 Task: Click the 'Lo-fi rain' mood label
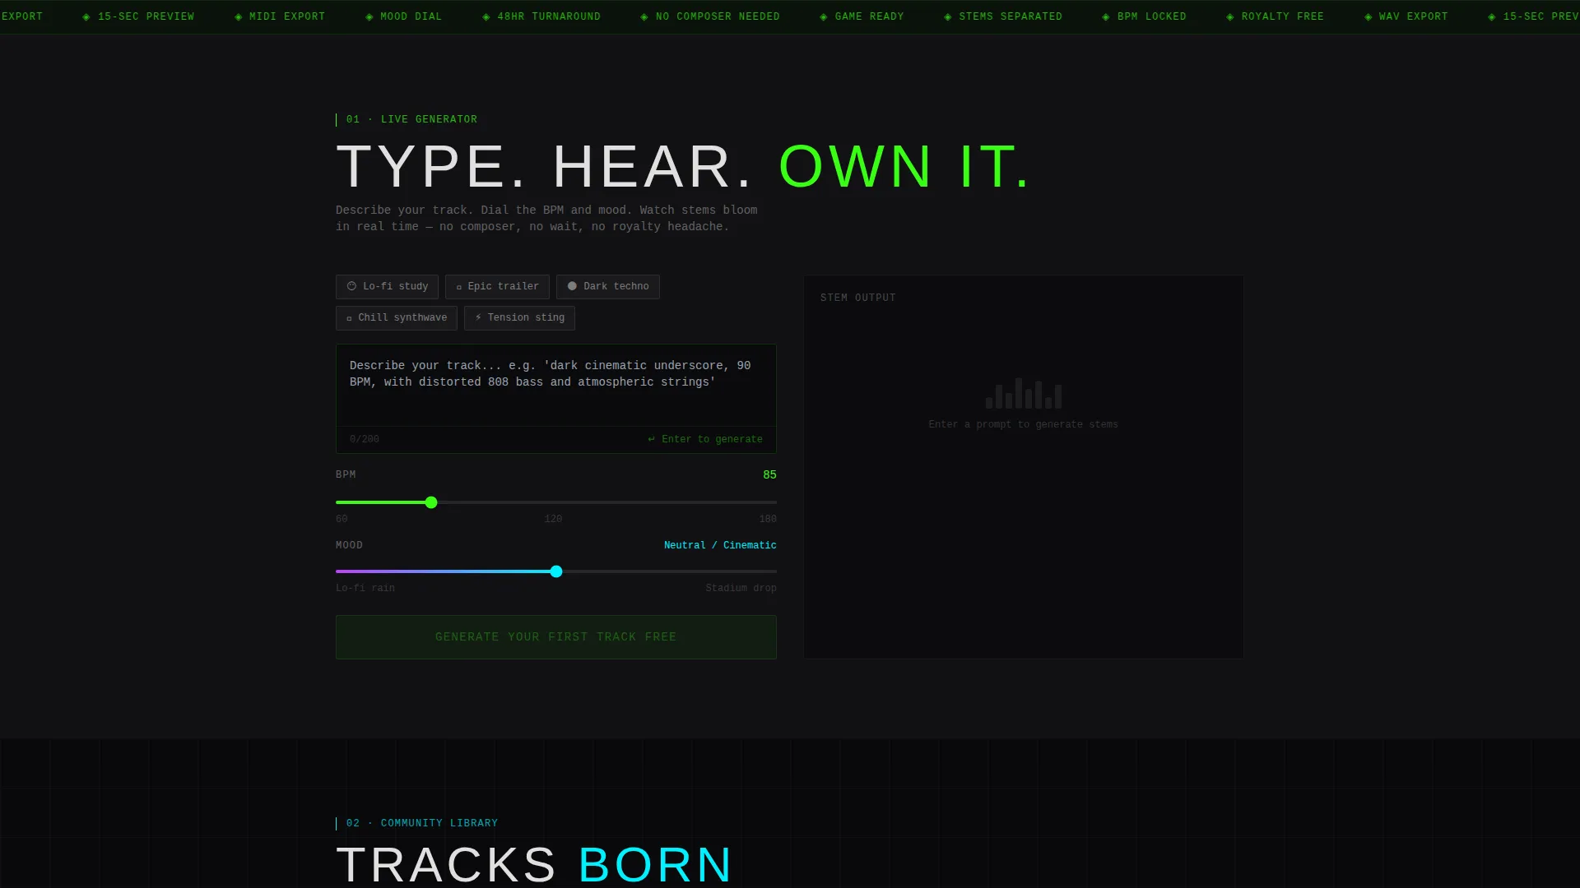coord(365,588)
